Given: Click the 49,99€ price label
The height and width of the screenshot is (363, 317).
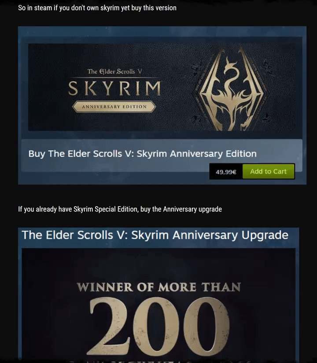Looking at the screenshot, I should tap(226, 172).
